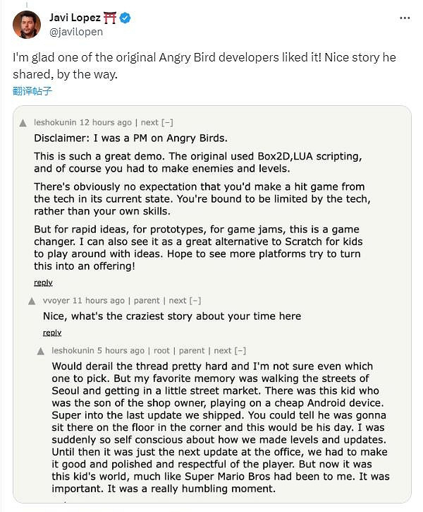This screenshot has height=512, width=423.
Task: Open the tweet's more options menu
Action: [405, 17]
